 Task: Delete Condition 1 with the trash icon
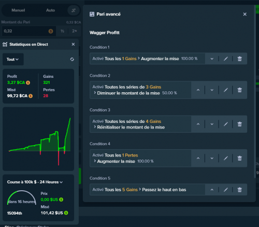point(240,59)
